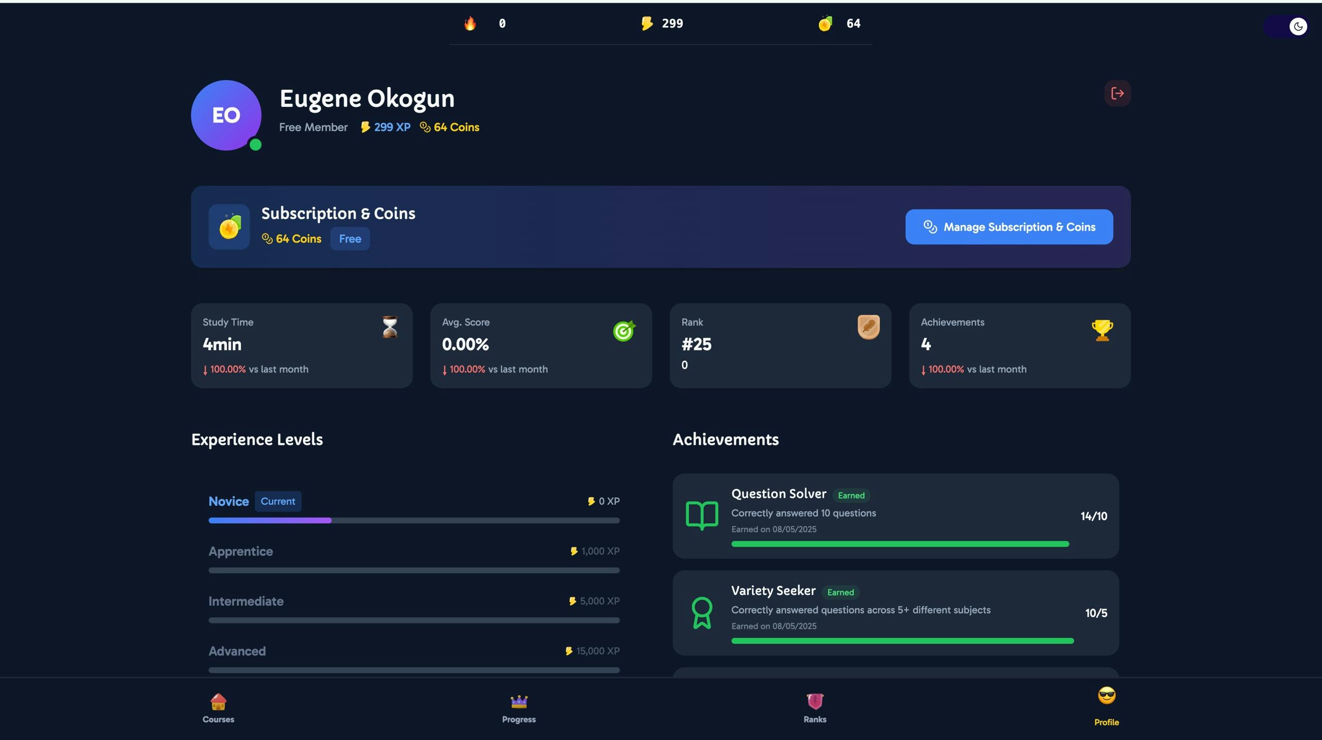Click the Rank badge icon
The image size is (1322, 740).
(869, 327)
